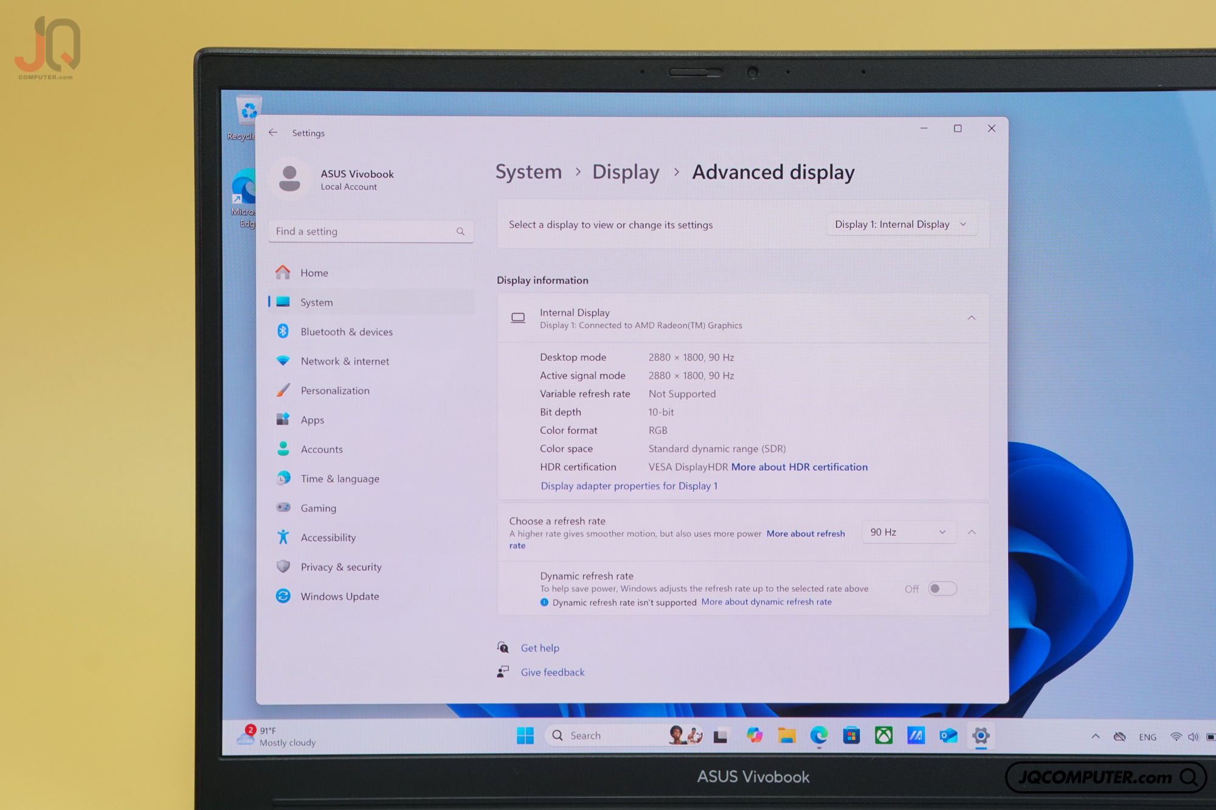Viewport: 1216px width, 810px height.
Task: Click the Get help link
Action: click(540, 648)
